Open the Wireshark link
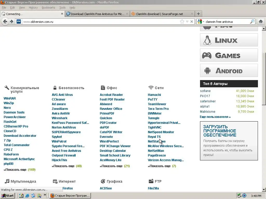The width and height of the screenshot is (266, 199). [59, 118]
